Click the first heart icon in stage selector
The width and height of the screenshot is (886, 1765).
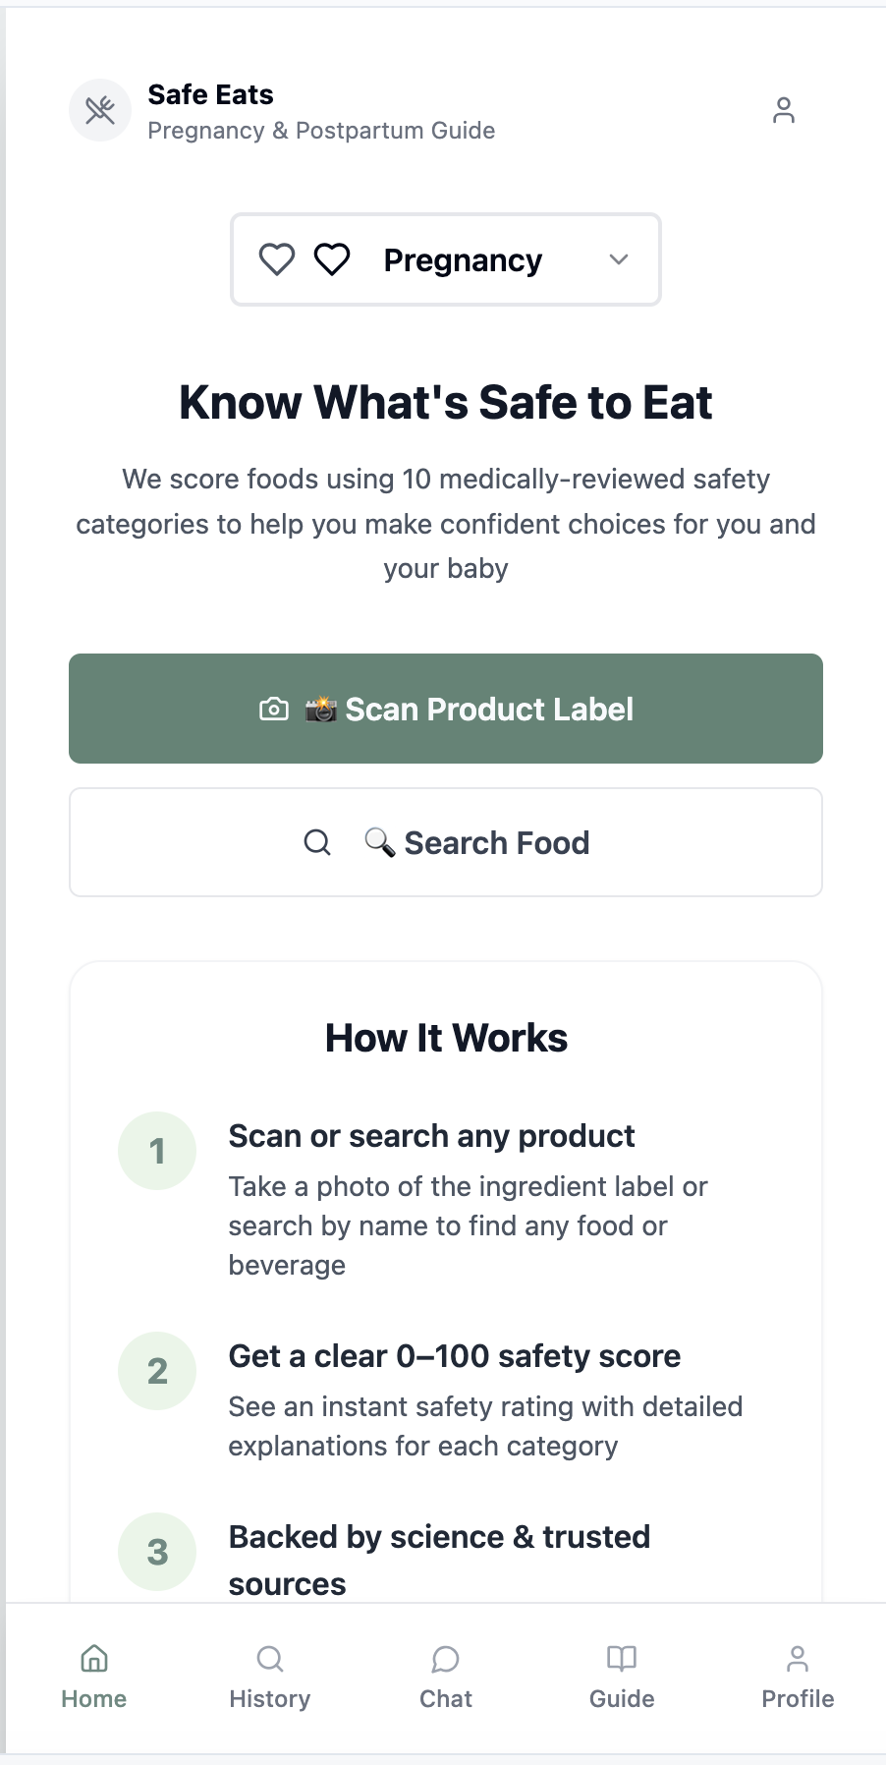[277, 259]
